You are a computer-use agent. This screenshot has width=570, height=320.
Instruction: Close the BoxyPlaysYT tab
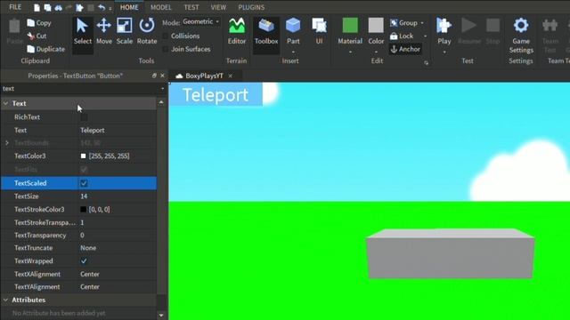point(231,76)
